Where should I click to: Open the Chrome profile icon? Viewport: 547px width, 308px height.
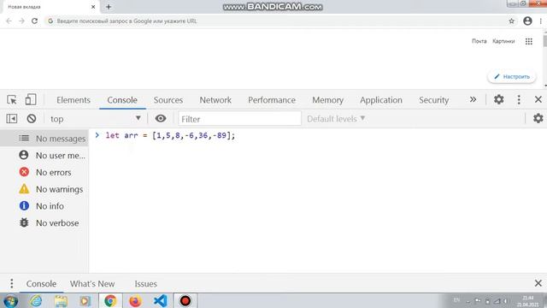pos(527,21)
